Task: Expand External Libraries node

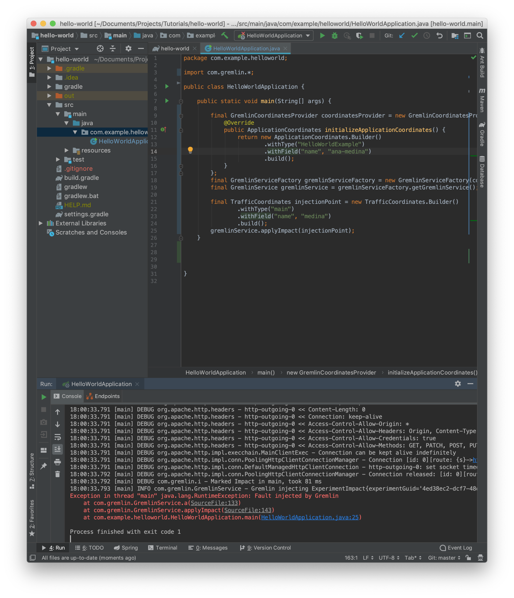Action: [x=41, y=223]
